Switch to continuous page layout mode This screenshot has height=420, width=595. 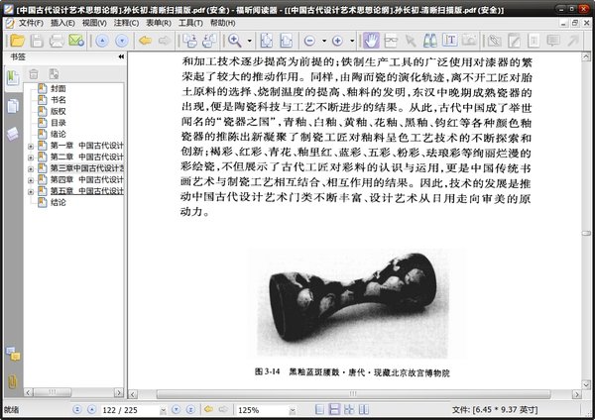click(334, 409)
